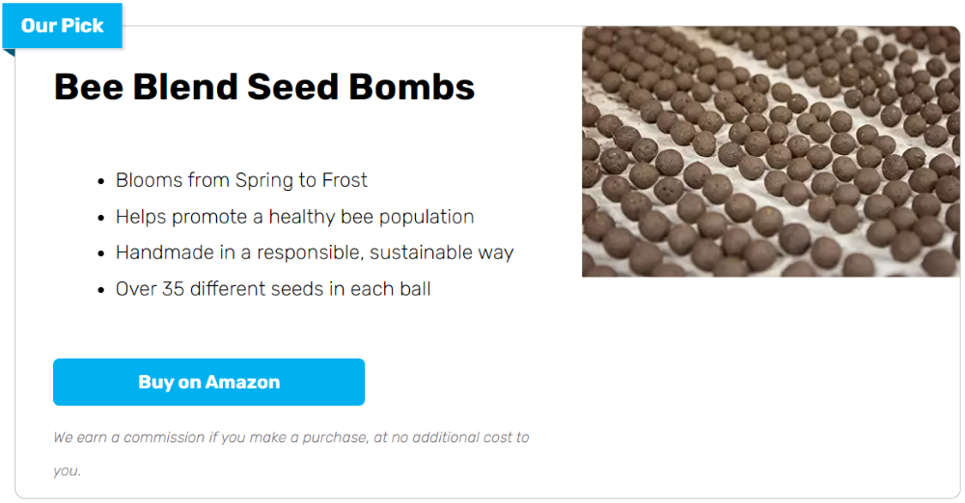Click the bullet dot before Handmade
Screen dimensions: 965x503
pyautogui.click(x=101, y=254)
